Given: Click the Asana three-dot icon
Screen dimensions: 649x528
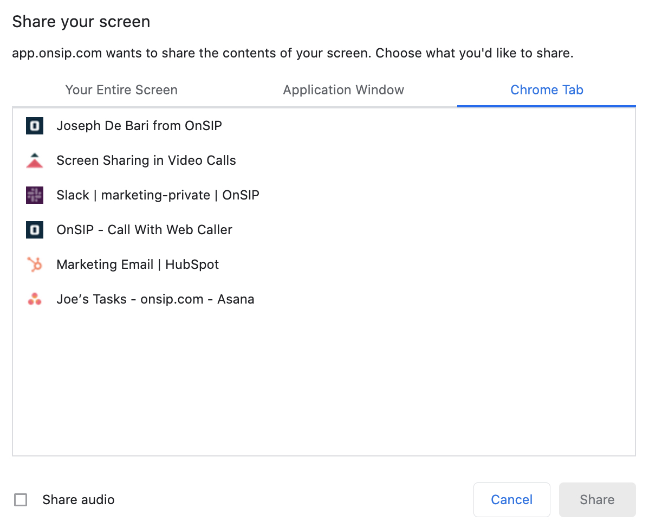Looking at the screenshot, I should pyautogui.click(x=35, y=299).
